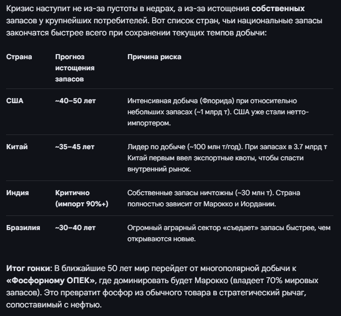Click the "Критично (импорт 90%+)" cell
The height and width of the screenshot is (316, 341).
pos(82,198)
